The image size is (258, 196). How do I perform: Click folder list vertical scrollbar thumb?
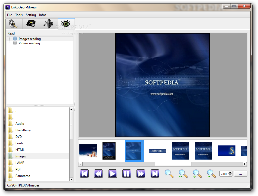pos(71,125)
